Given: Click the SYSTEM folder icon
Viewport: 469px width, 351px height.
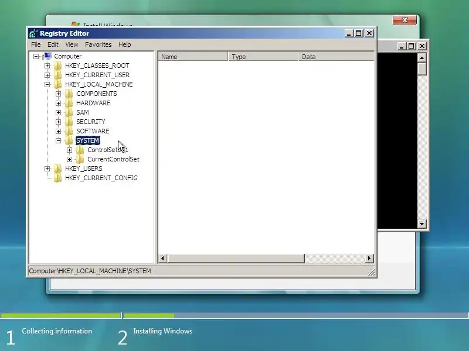Looking at the screenshot, I should click(x=69, y=140).
